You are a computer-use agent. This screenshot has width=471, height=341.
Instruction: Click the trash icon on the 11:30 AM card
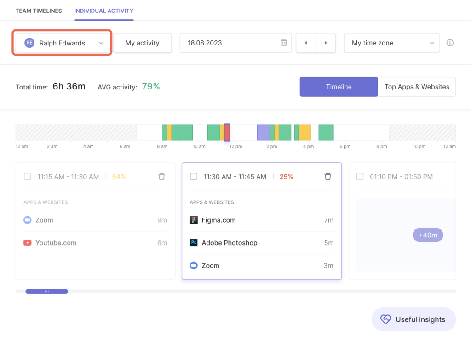pos(327,176)
